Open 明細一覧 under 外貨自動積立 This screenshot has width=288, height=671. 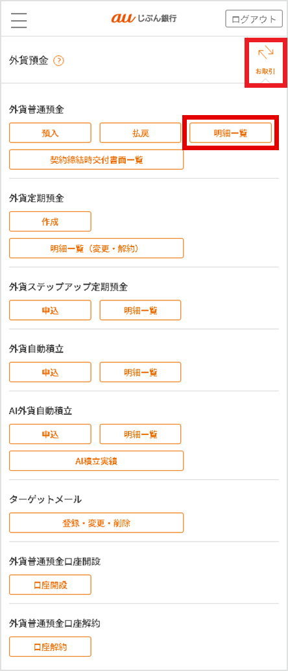click(x=140, y=373)
